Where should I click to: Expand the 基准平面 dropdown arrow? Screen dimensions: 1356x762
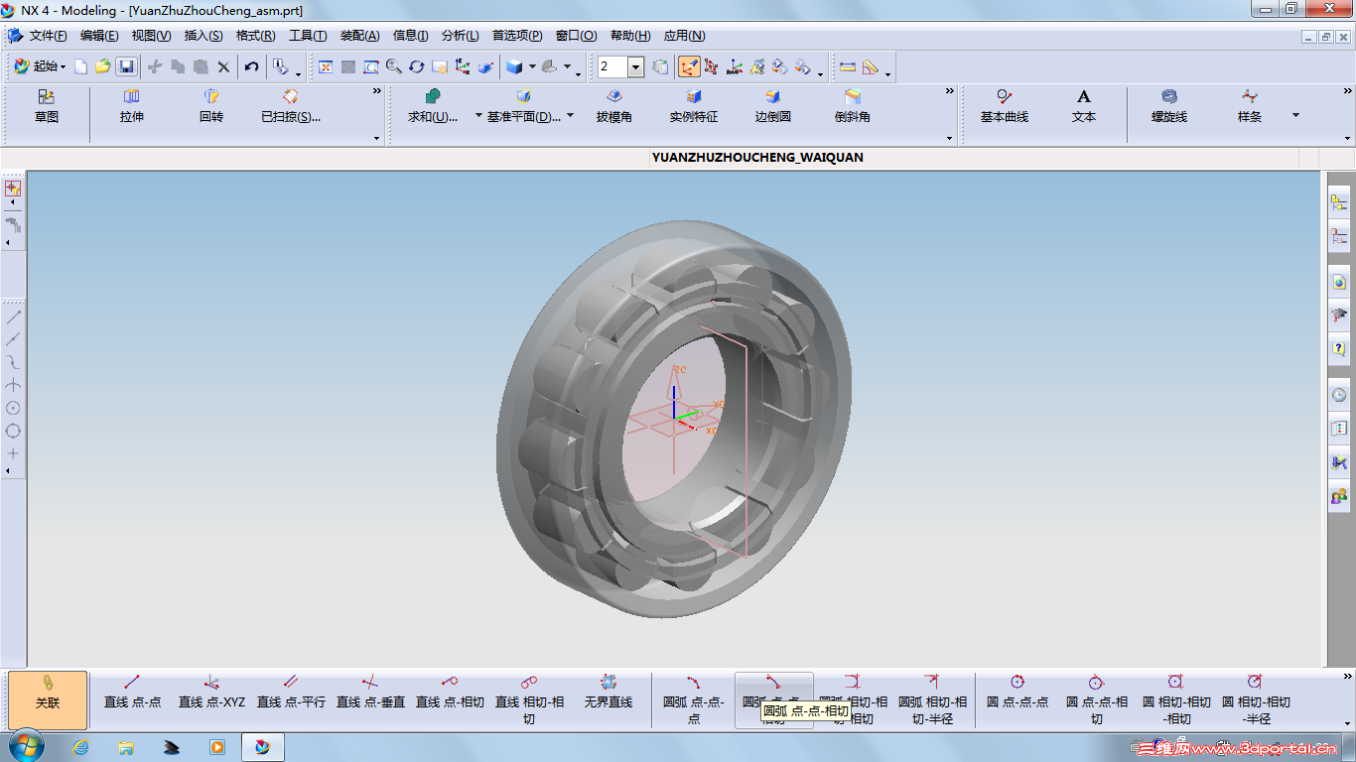coord(570,116)
